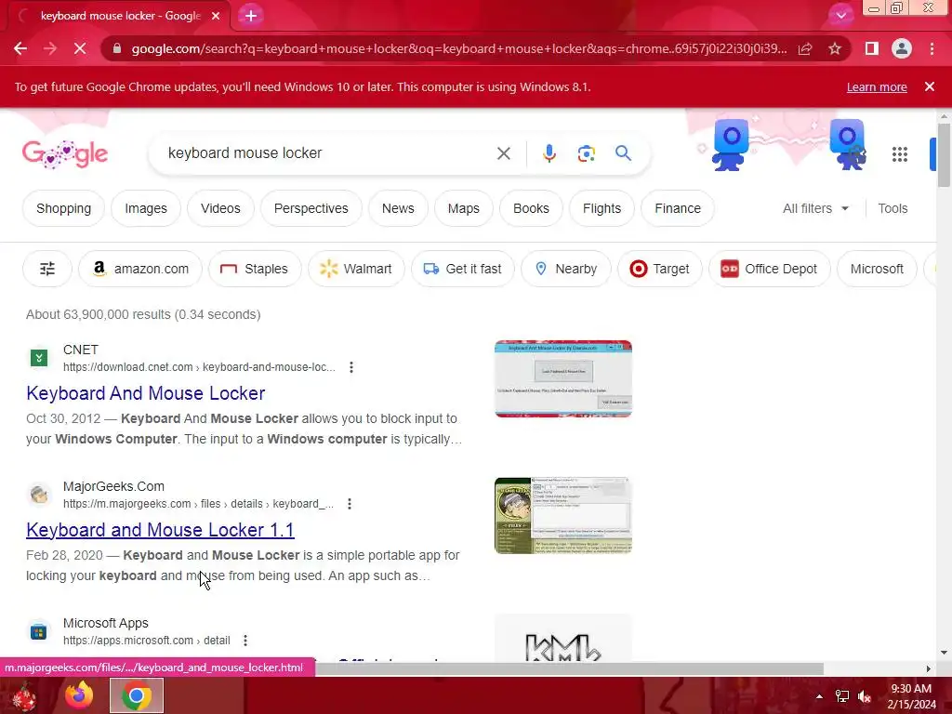Open KML thumbnail of Microsoft Apps result
952x714 pixels.
[x=562, y=638]
